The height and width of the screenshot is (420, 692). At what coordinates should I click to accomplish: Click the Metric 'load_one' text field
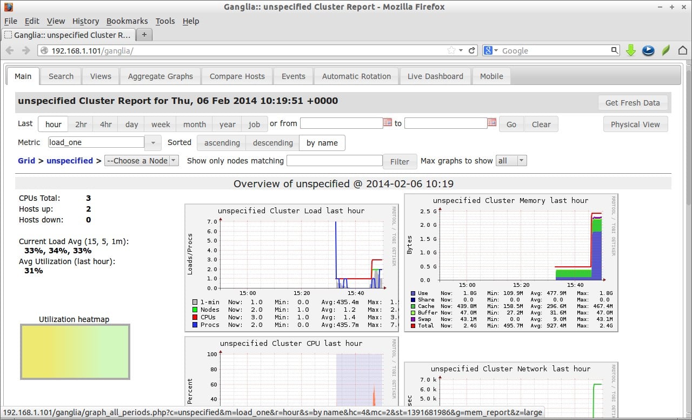point(96,142)
